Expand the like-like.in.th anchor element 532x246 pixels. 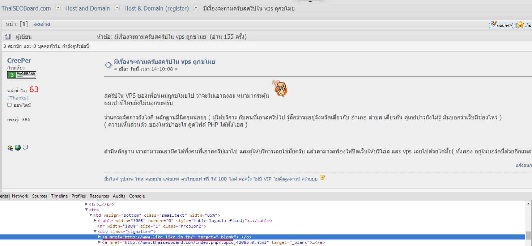(x=100, y=237)
